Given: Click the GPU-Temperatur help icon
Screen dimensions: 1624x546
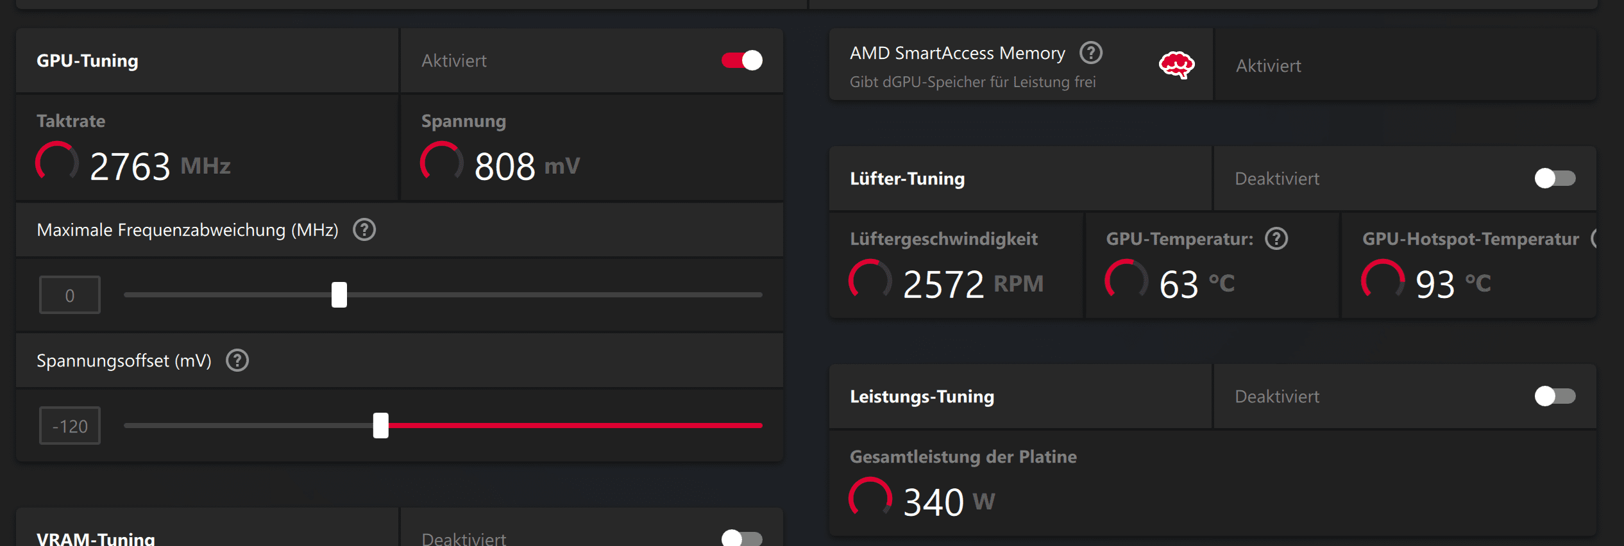Looking at the screenshot, I should point(1276,239).
